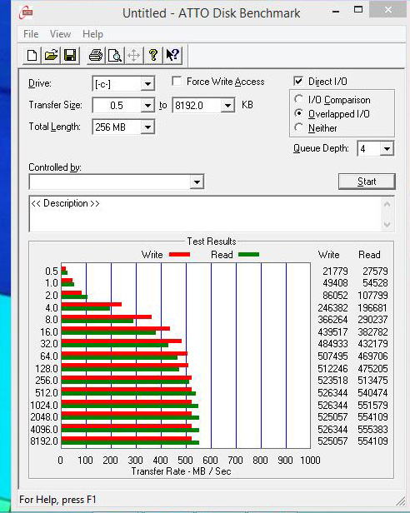Screen dimensions: 410x513
Task: Click write value 21779 in results
Action: pos(335,271)
